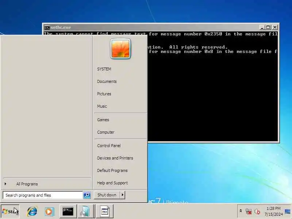
Task: Launch Windows Media Player from taskbar
Action: coord(49,212)
